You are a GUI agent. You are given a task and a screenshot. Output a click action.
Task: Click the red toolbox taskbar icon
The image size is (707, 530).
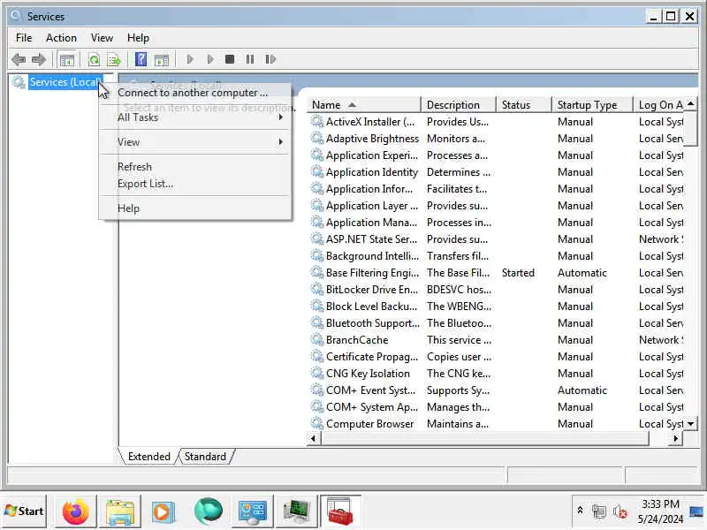340,511
